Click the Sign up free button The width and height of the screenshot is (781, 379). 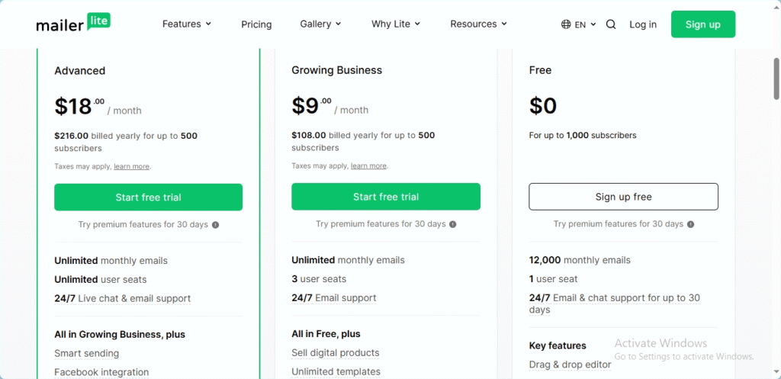pos(624,197)
